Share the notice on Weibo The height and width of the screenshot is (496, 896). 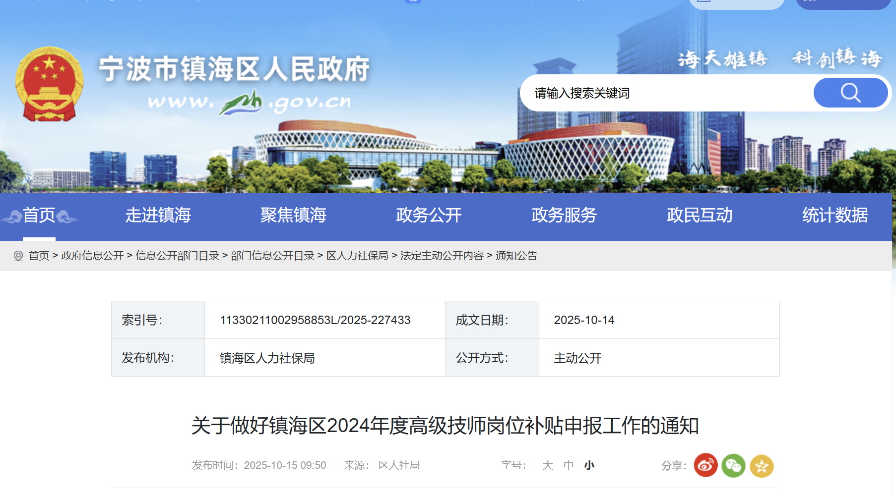[x=705, y=465]
